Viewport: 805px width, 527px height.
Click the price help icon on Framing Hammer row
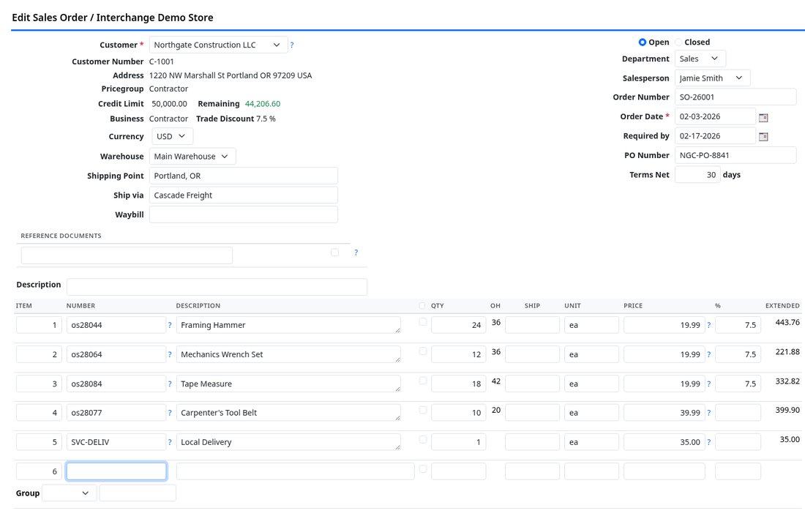[709, 325]
